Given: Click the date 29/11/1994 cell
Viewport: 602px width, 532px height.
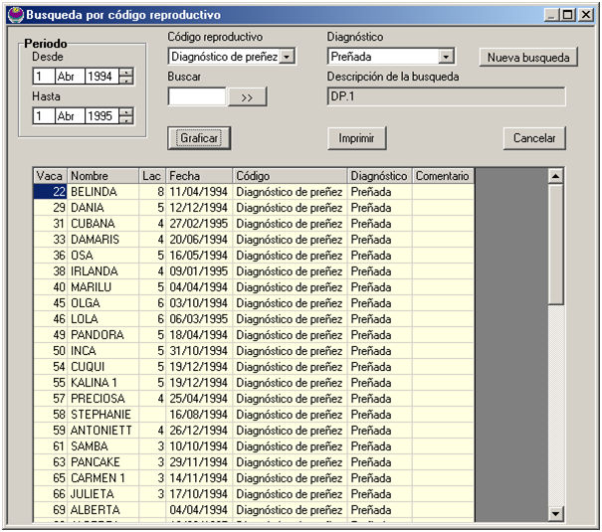Looking at the screenshot, I should click(199, 462).
